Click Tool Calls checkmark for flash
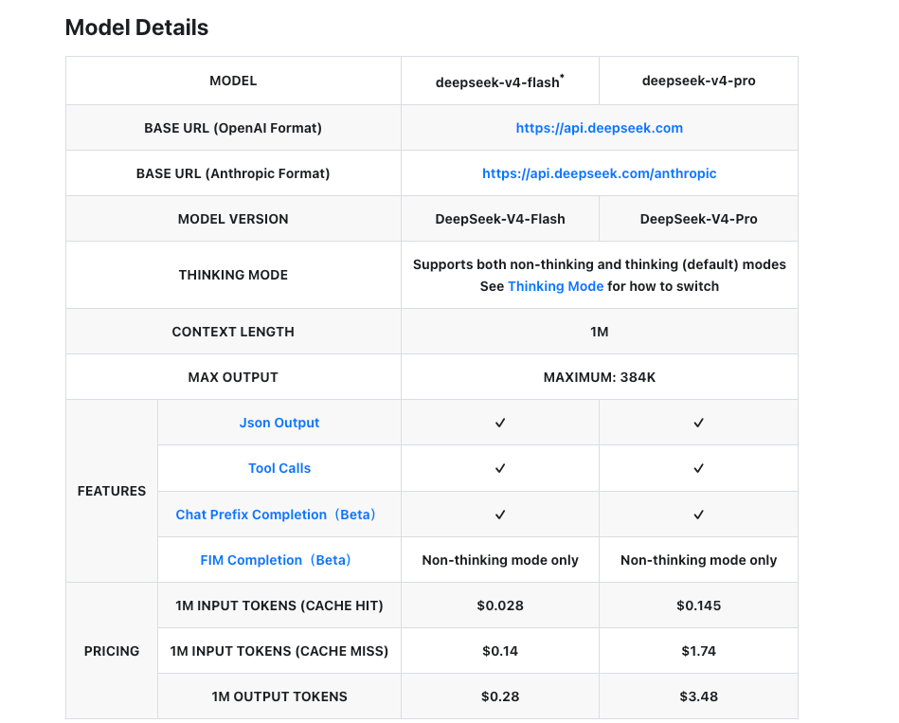This screenshot has height=723, width=899. click(x=500, y=468)
